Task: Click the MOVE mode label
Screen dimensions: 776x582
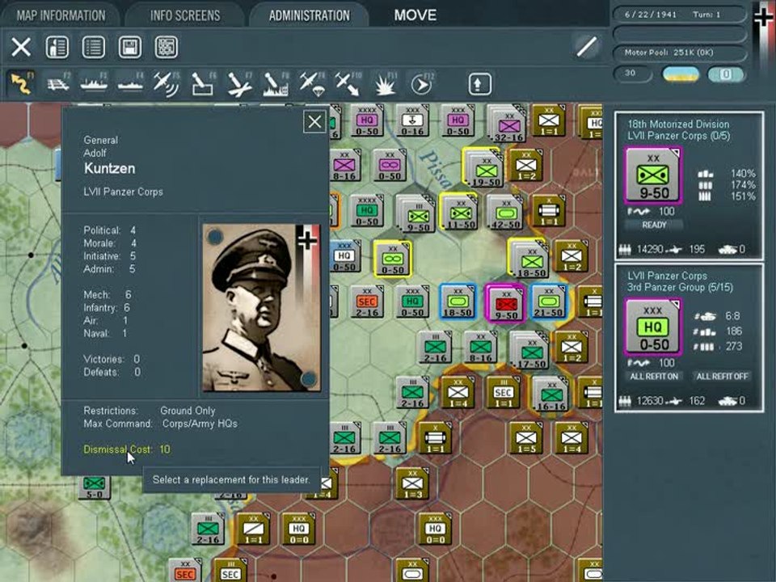Action: point(415,15)
